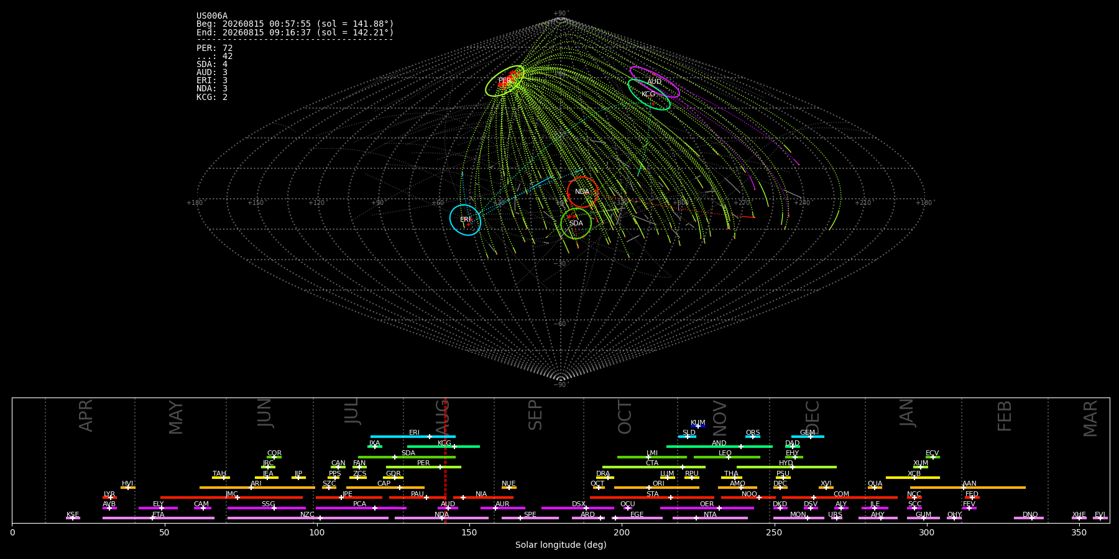Select the MON shower label

coord(798,515)
